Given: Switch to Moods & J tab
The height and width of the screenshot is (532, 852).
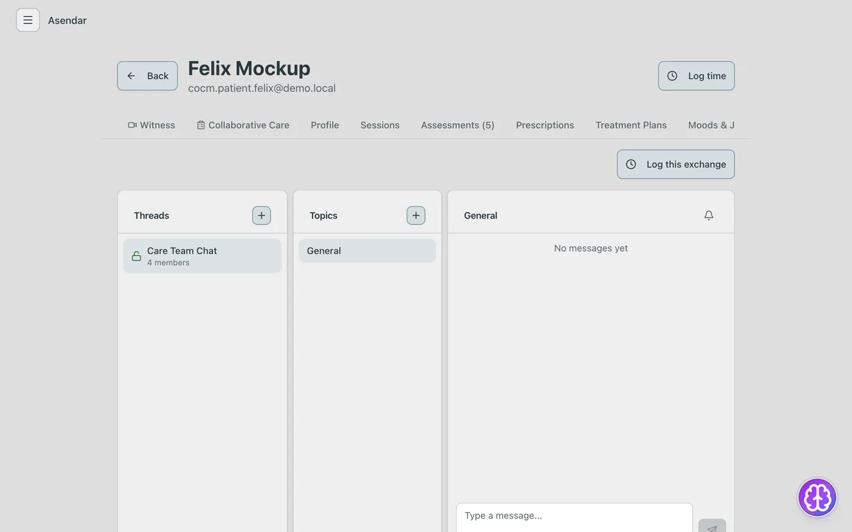Looking at the screenshot, I should [x=712, y=125].
